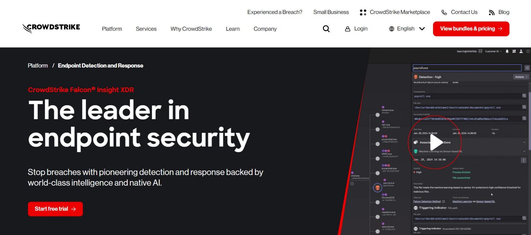The width and height of the screenshot is (531, 235).
Task: Open the search magnifier icon
Action: coord(326,29)
